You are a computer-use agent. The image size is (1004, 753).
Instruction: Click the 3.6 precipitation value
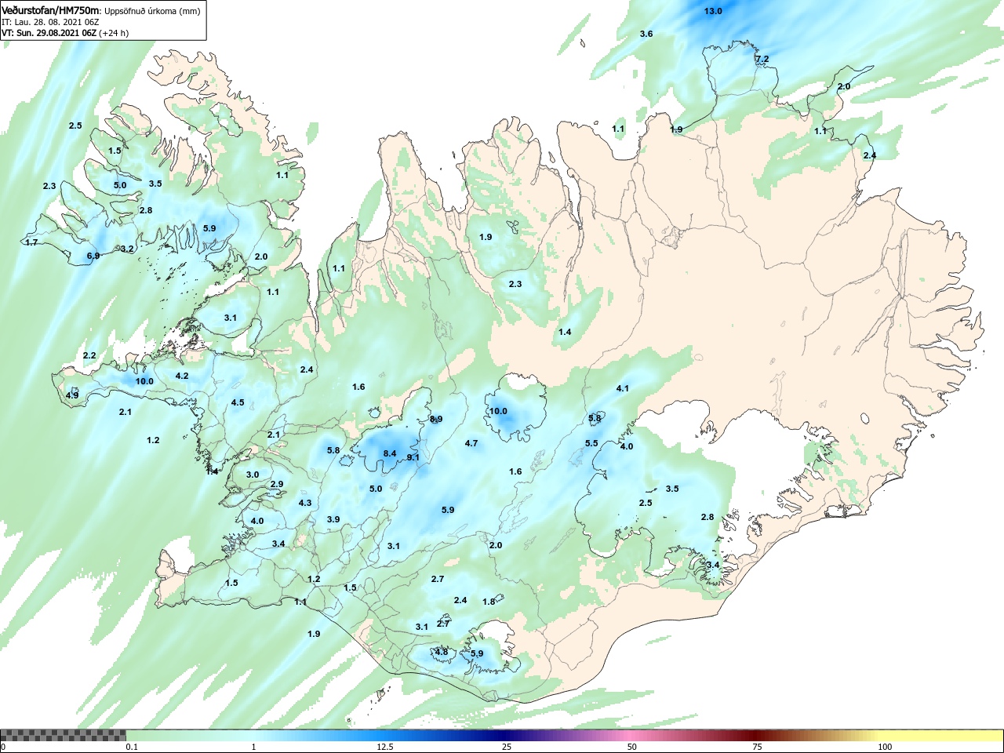point(646,34)
